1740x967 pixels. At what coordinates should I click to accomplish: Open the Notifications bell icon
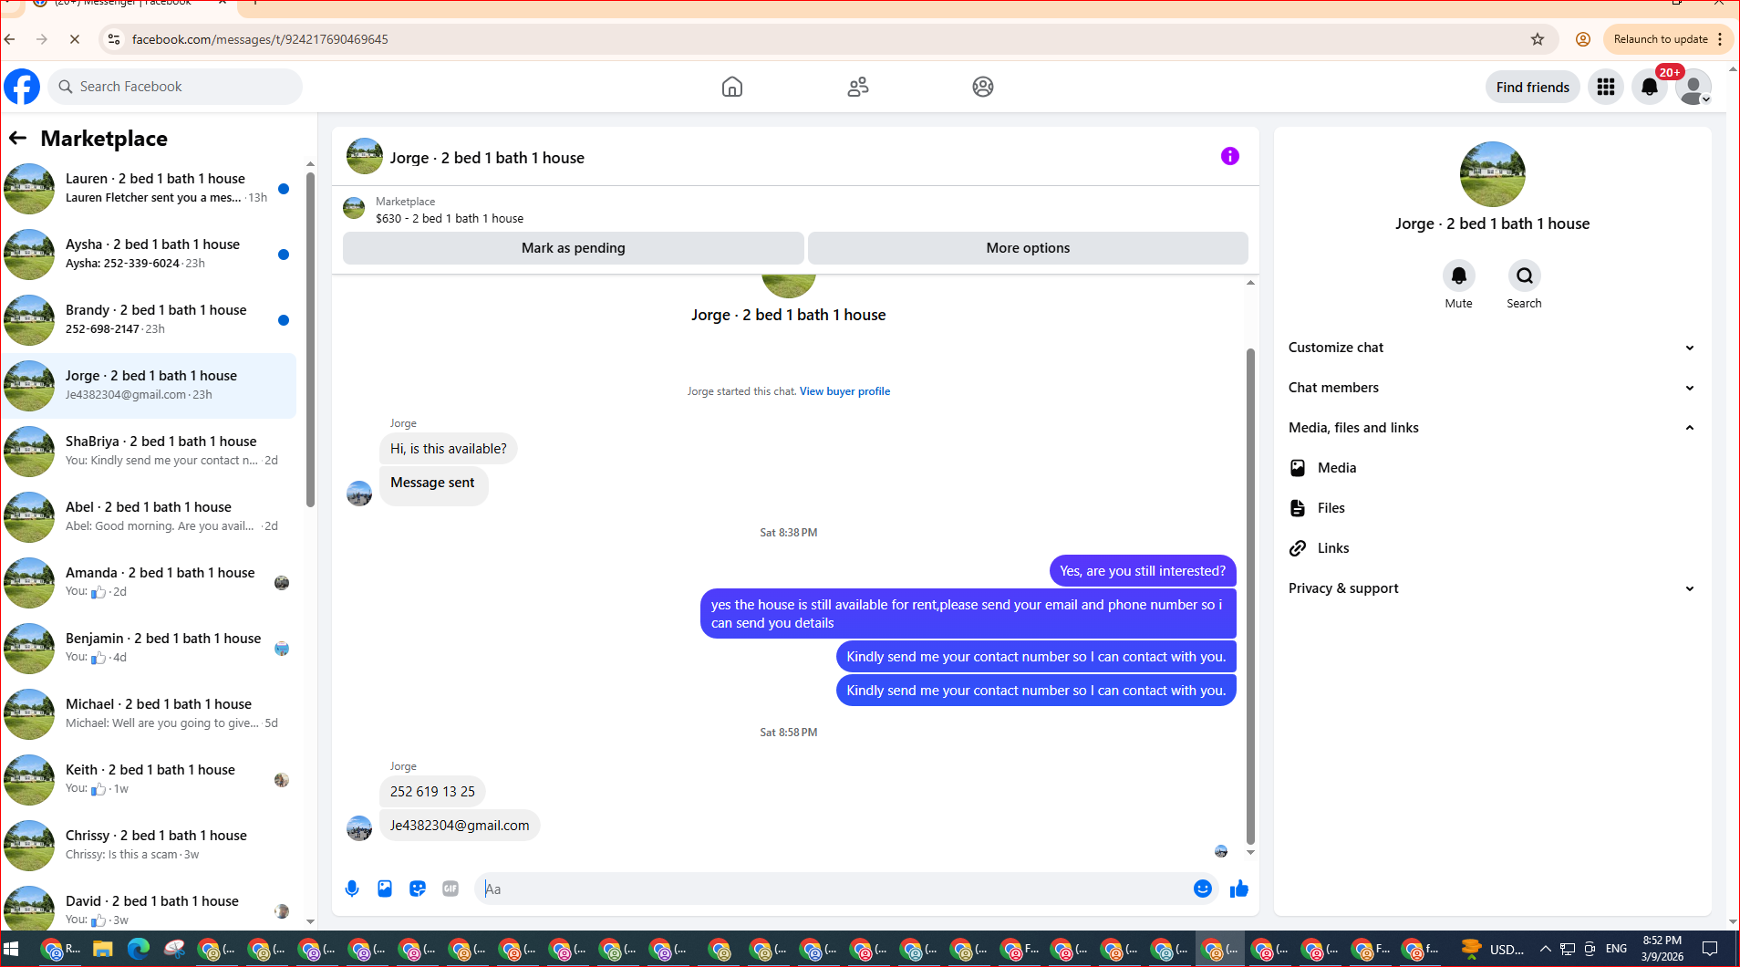[x=1650, y=87]
